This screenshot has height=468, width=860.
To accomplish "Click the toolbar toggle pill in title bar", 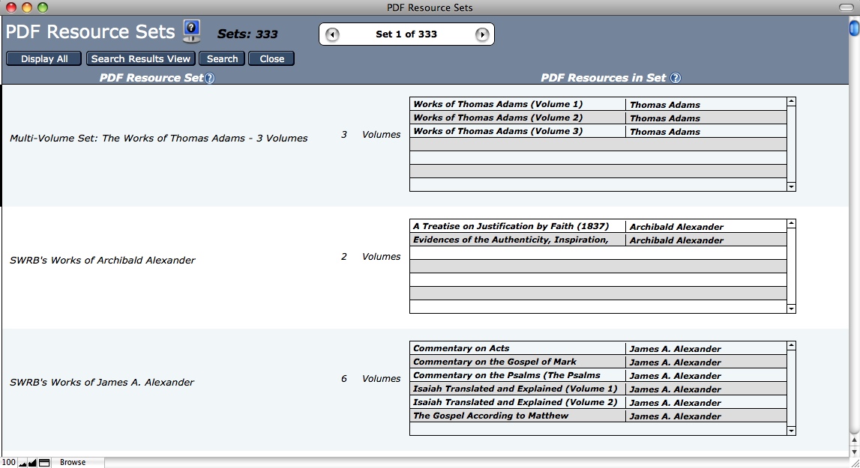I will (847, 7).
